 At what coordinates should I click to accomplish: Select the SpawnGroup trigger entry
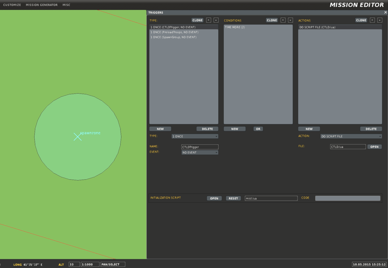point(174,37)
